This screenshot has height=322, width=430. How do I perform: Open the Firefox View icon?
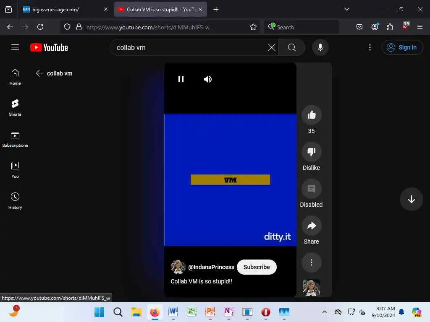click(8, 10)
